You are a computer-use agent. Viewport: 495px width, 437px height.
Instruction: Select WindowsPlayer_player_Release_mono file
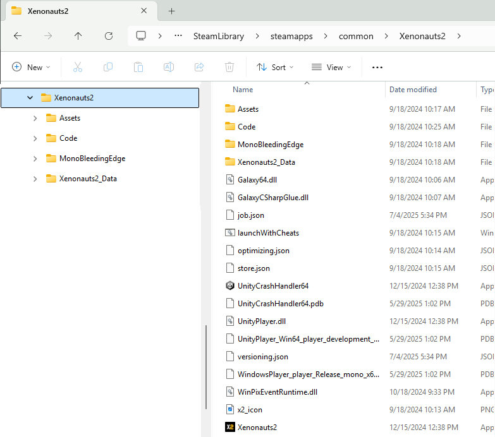tap(309, 374)
